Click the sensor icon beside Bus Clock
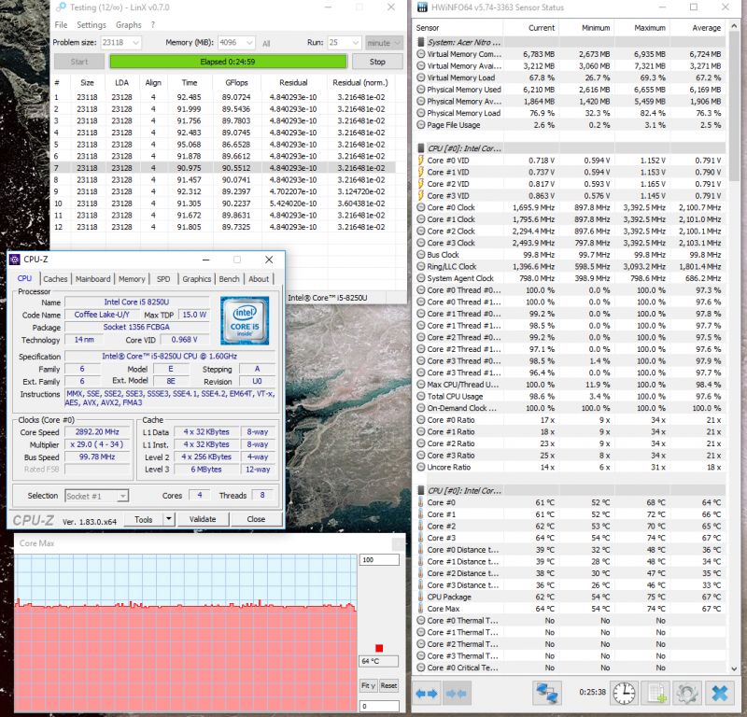Screen dimensions: 747x717 (421, 254)
